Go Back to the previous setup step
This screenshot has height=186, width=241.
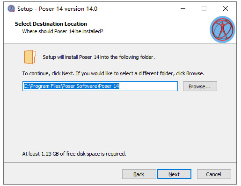point(139,174)
